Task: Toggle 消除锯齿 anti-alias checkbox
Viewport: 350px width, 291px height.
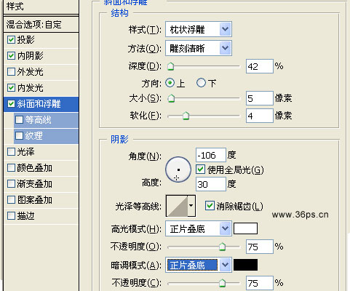Action: [x=210, y=206]
